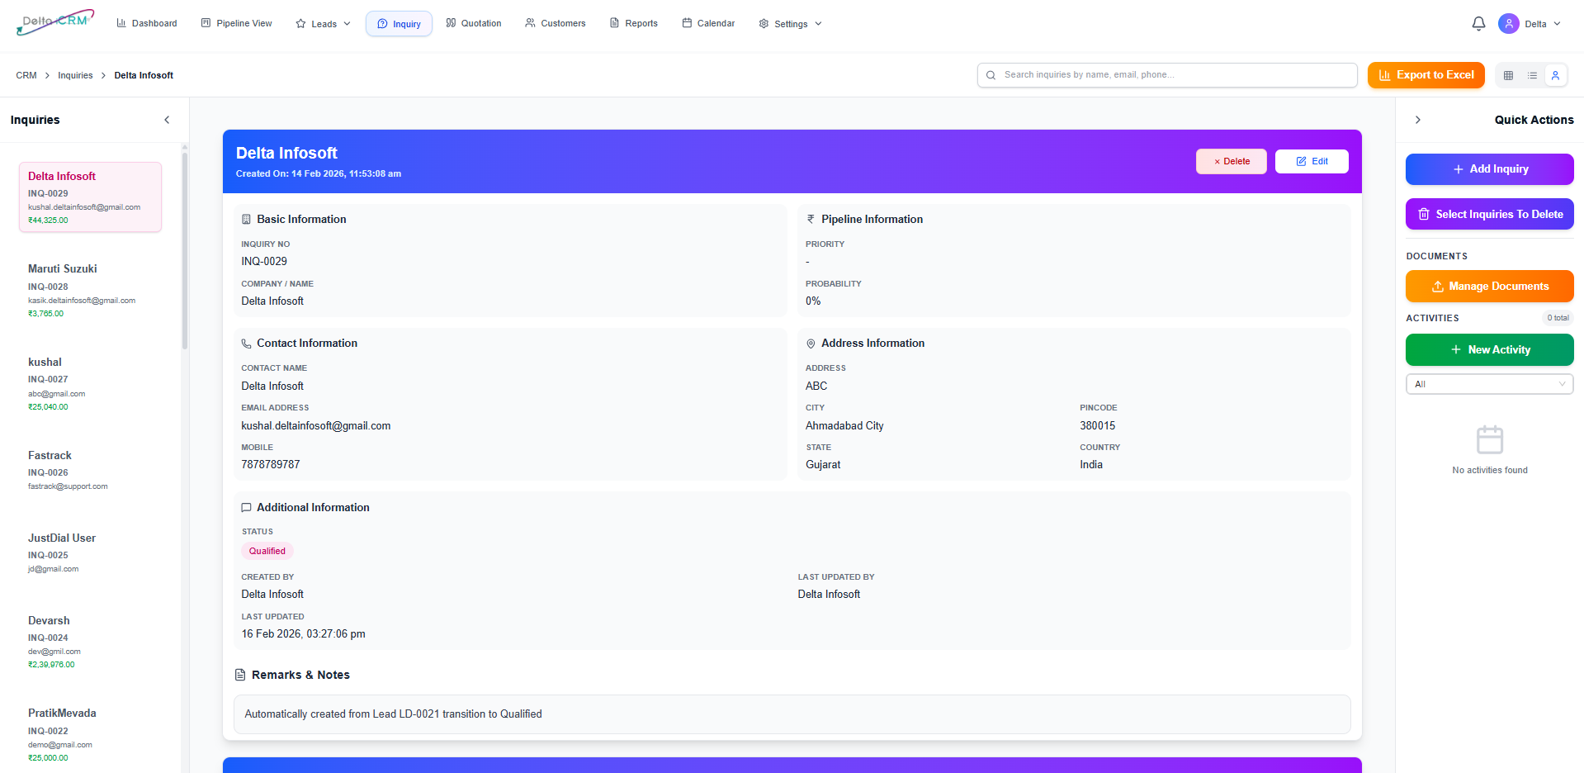The height and width of the screenshot is (773, 1584).
Task: Select the detail person view toggle
Action: 1555,75
